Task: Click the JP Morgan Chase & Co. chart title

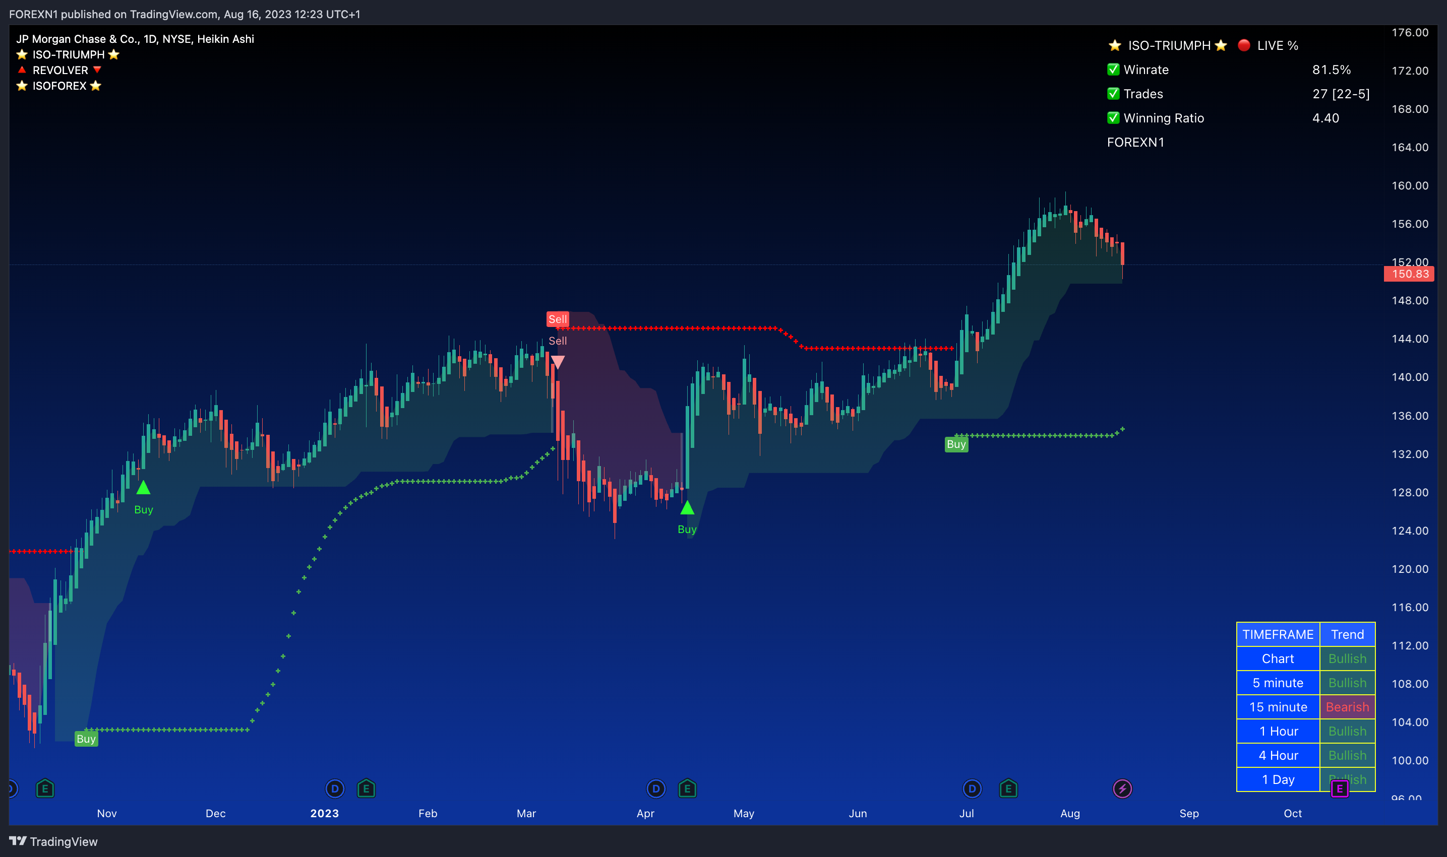Action: point(135,39)
